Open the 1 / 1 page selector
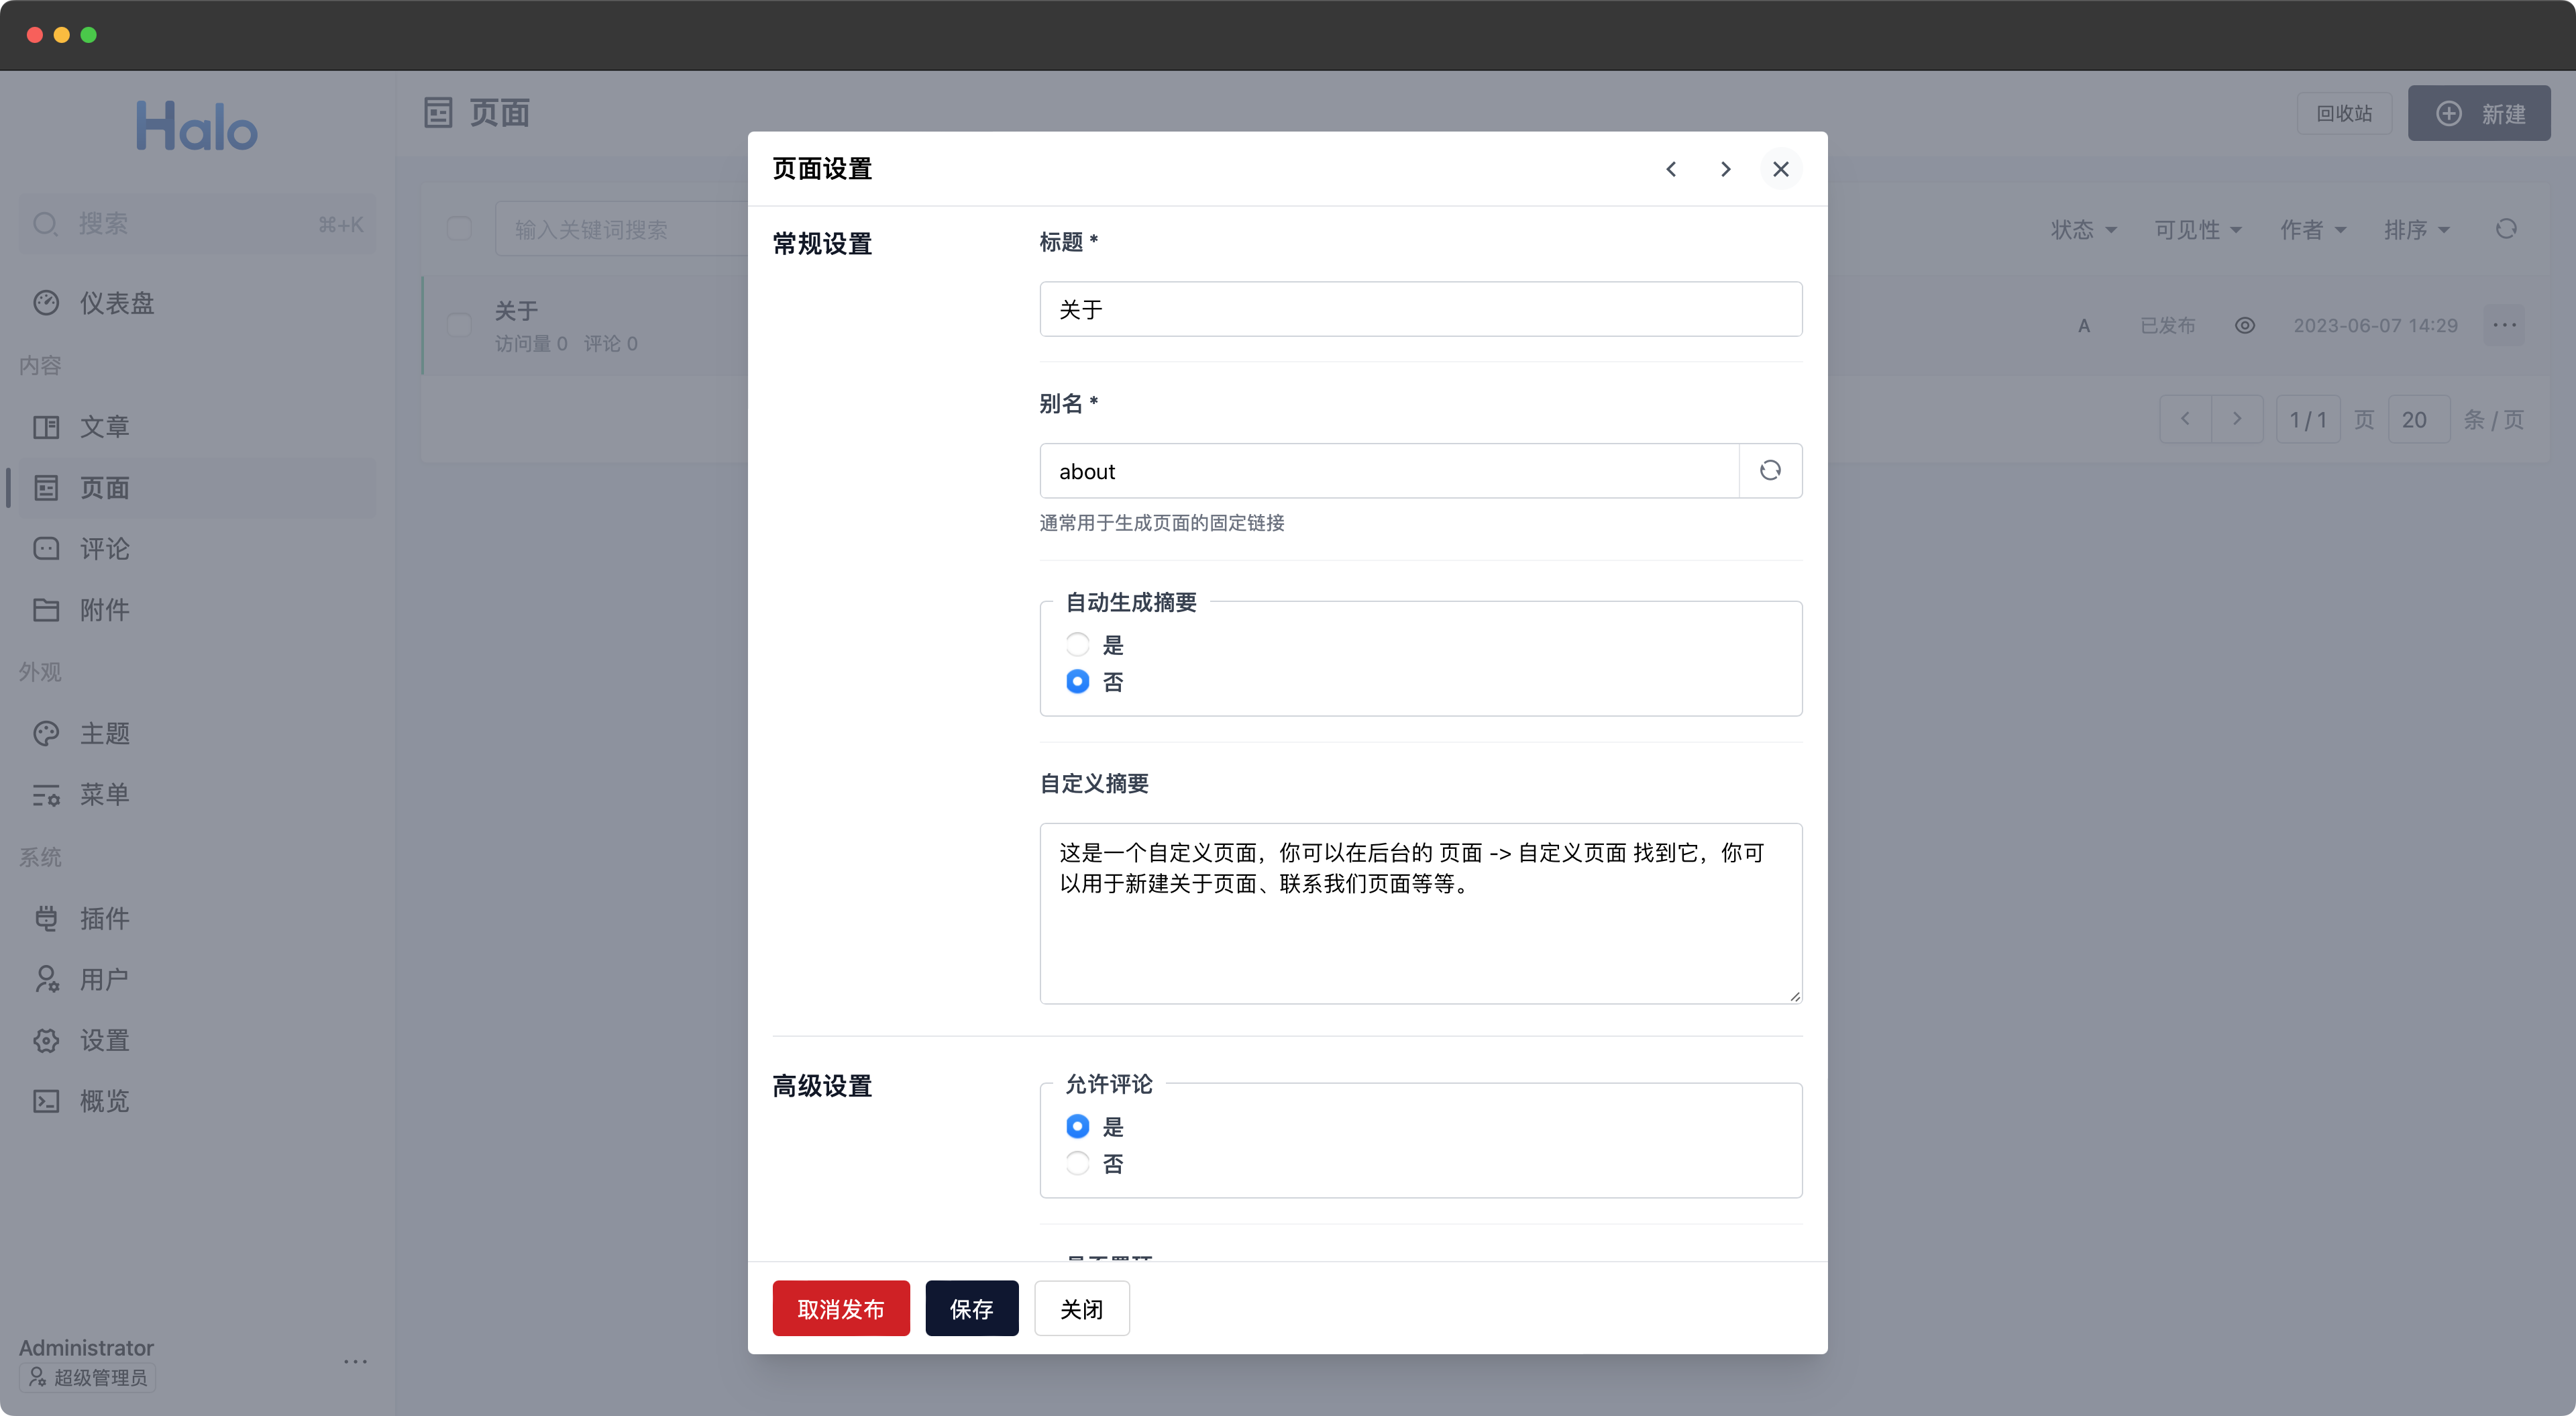 click(2308, 419)
